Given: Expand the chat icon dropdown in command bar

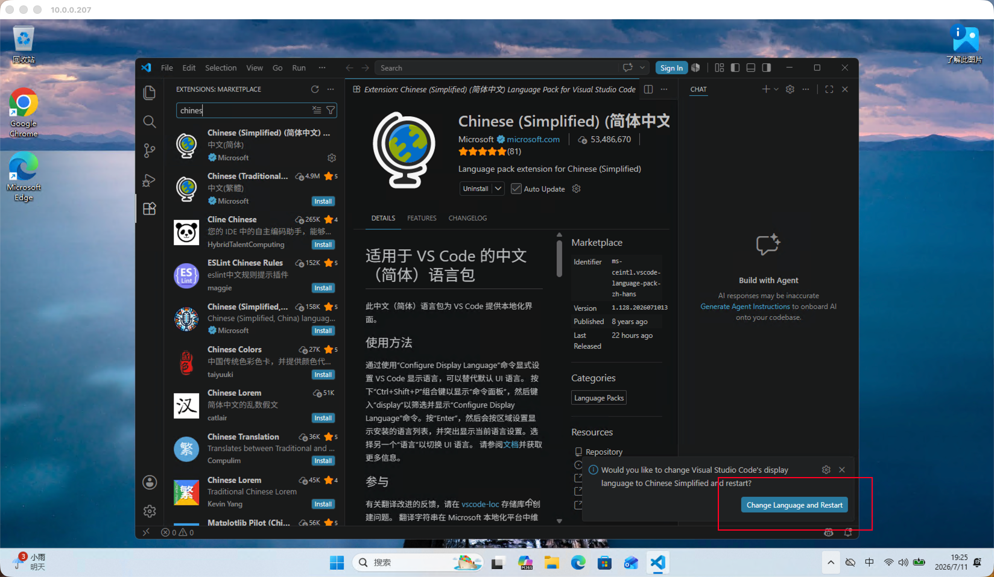Looking at the screenshot, I should (643, 68).
